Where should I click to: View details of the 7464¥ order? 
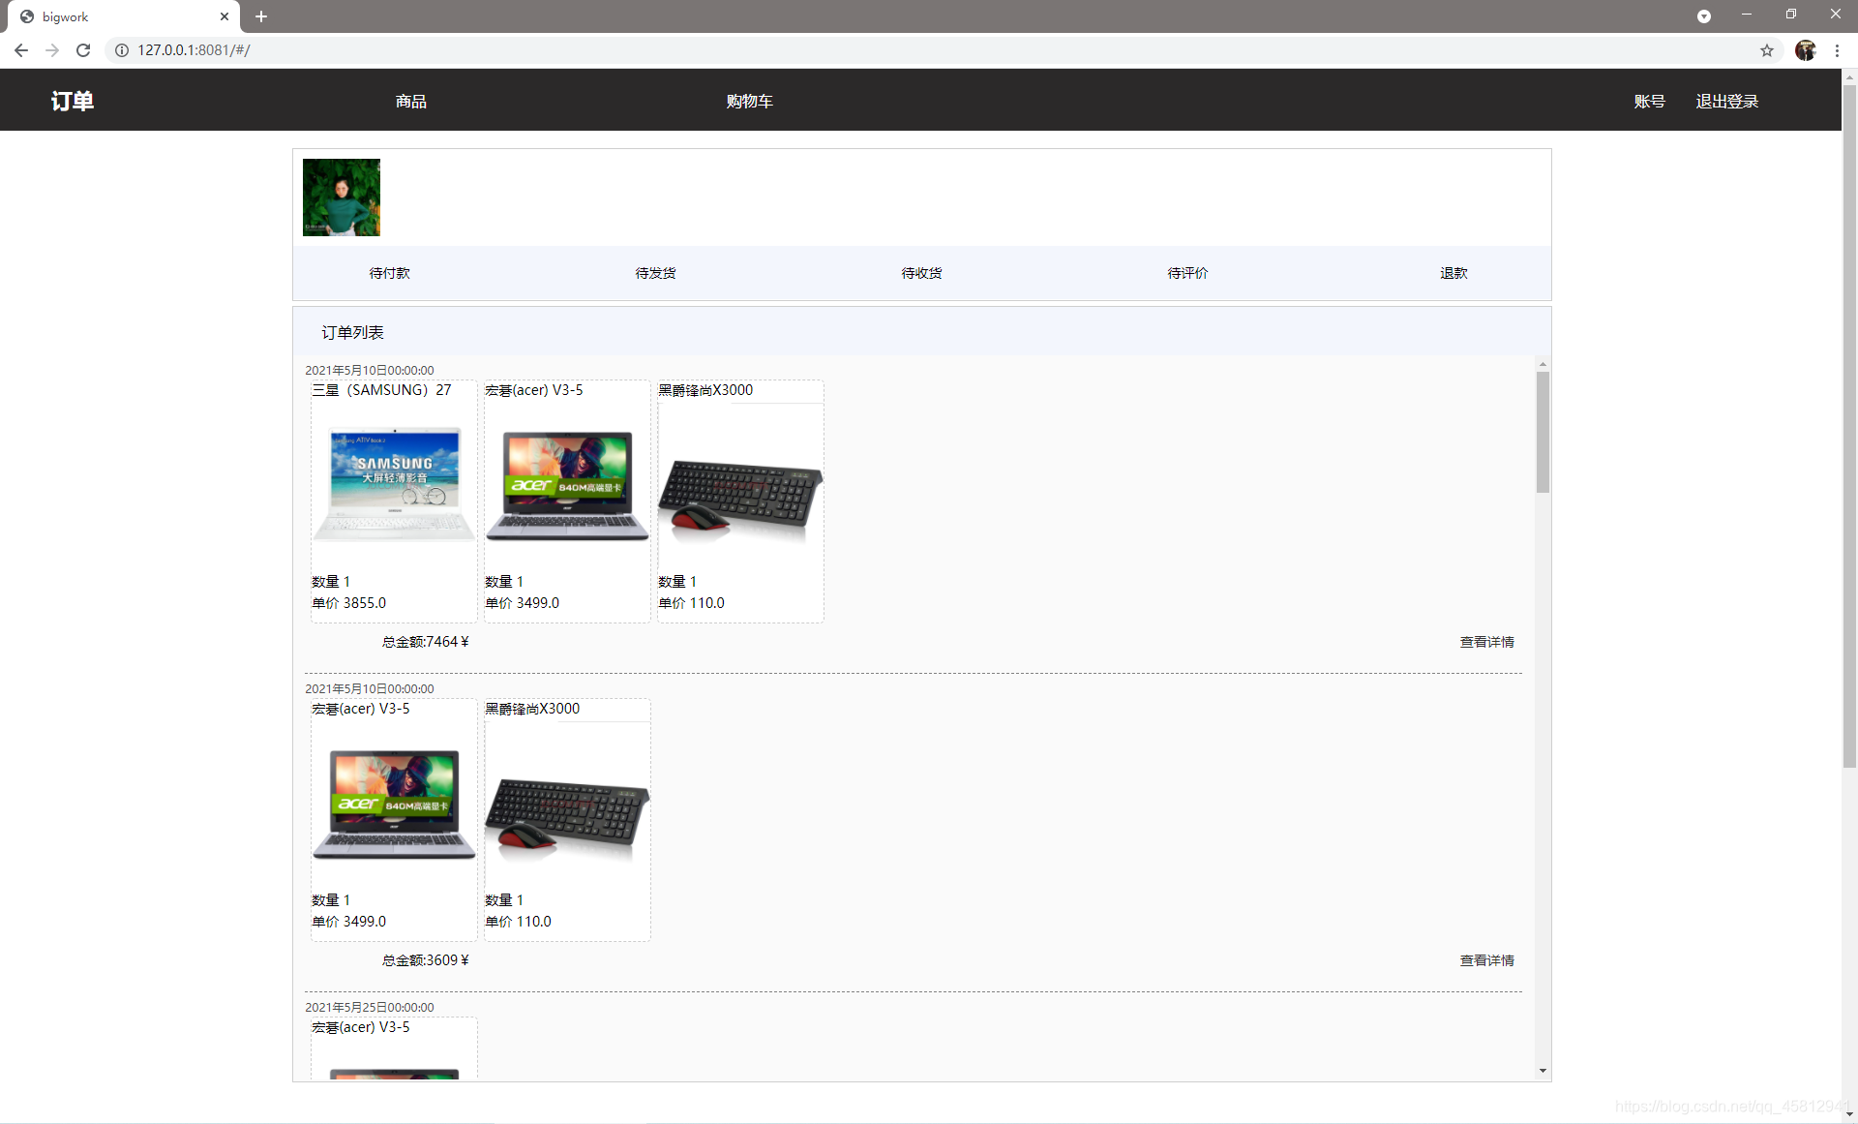pos(1486,642)
